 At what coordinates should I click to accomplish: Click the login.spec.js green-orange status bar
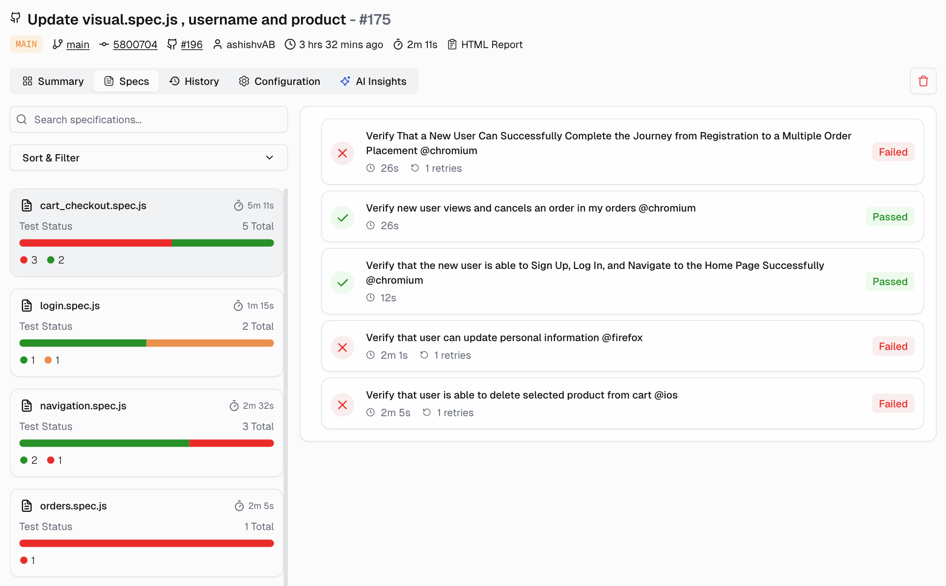[x=146, y=343]
